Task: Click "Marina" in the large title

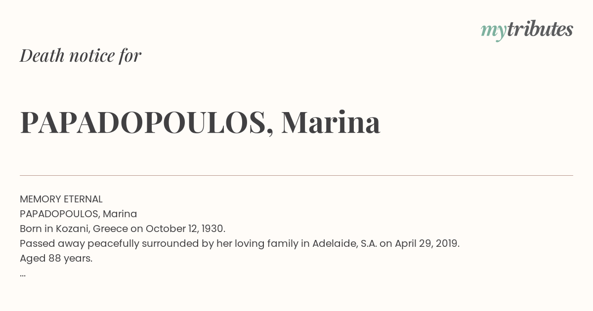Action: (331, 122)
